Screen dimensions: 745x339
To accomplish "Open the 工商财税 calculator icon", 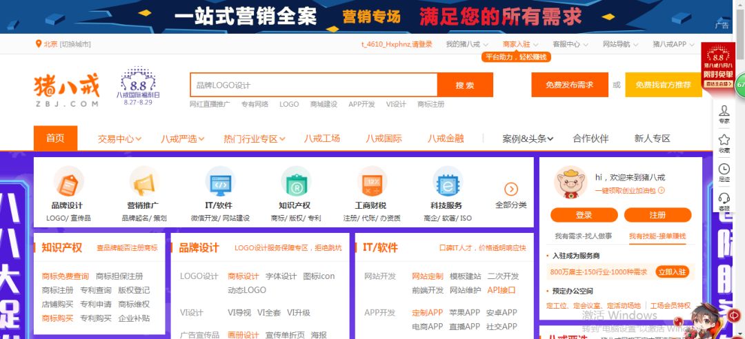I will 372,181.
